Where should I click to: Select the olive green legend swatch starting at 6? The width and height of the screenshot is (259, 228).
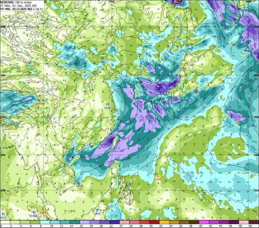(x=35, y=222)
